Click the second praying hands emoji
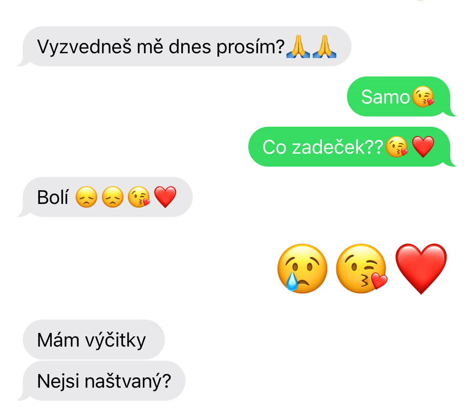The width and height of the screenshot is (473, 409). pos(324,47)
